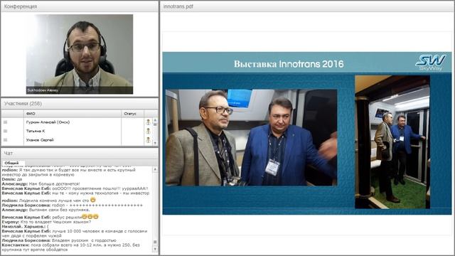Click the emojis after 'ребус решили'
Screen dimensions: 455x256
click(x=90, y=217)
